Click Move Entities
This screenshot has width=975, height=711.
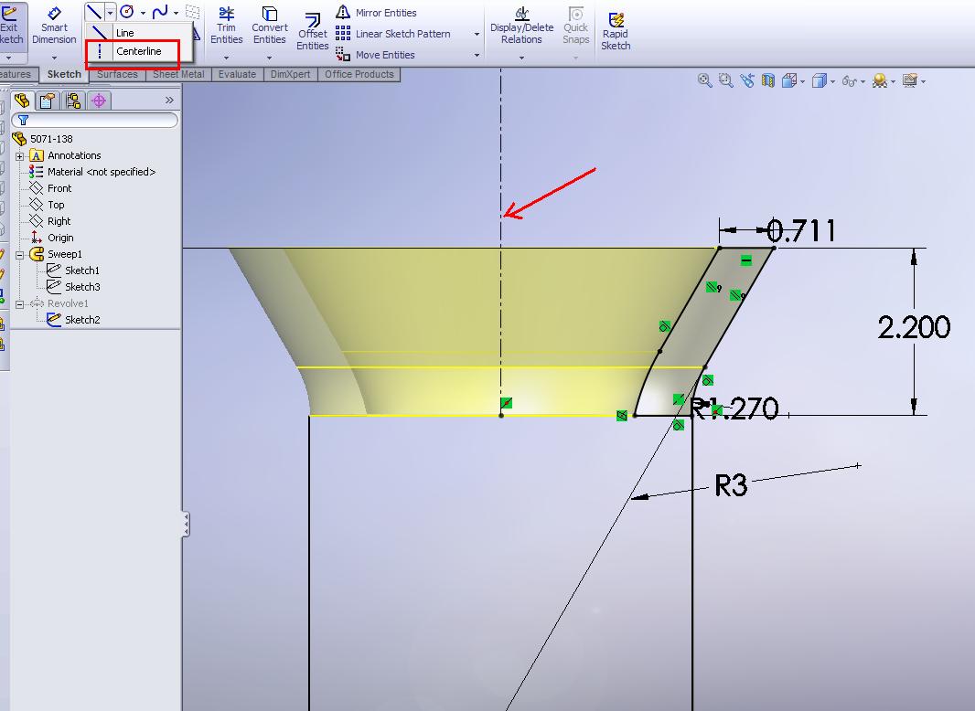coord(376,55)
